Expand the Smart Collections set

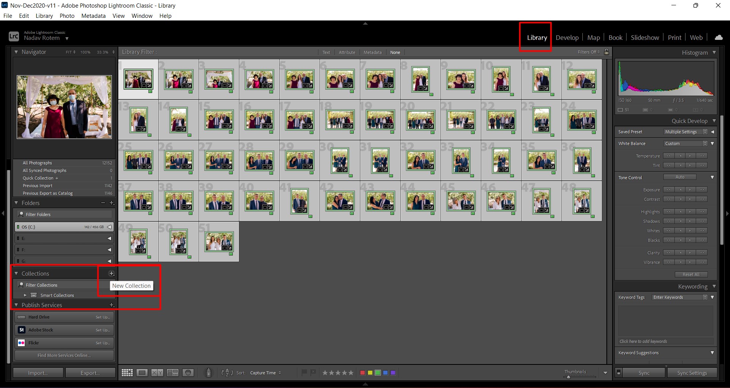pyautogui.click(x=25, y=295)
